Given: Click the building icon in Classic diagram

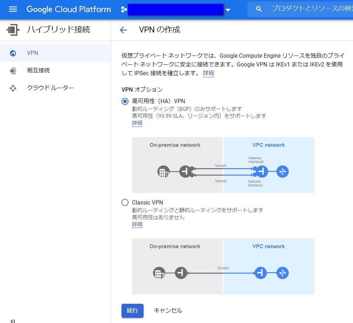Looking at the screenshot, I should click(159, 273).
